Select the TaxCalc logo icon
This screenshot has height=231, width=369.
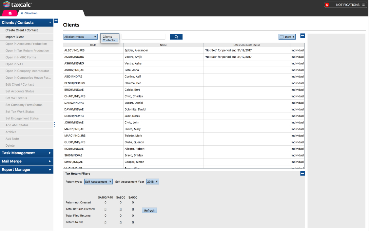tap(6, 5)
